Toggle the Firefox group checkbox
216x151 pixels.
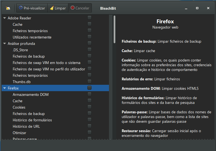(89, 88)
